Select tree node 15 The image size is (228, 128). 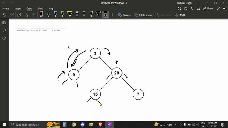pyautogui.click(x=95, y=94)
